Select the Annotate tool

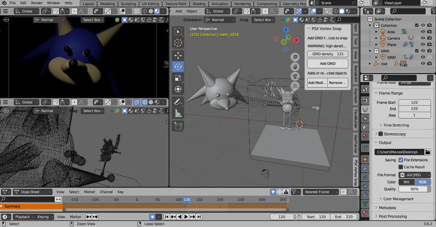[x=178, y=102]
